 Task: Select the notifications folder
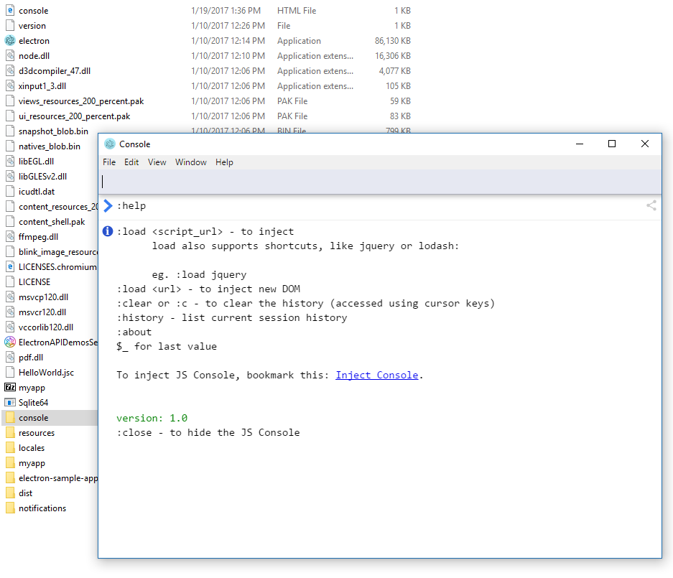point(42,508)
